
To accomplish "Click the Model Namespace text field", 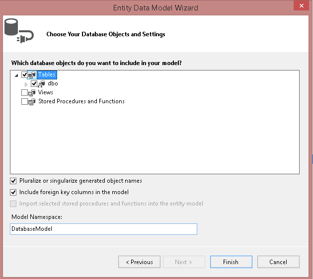I will pos(103,229).
